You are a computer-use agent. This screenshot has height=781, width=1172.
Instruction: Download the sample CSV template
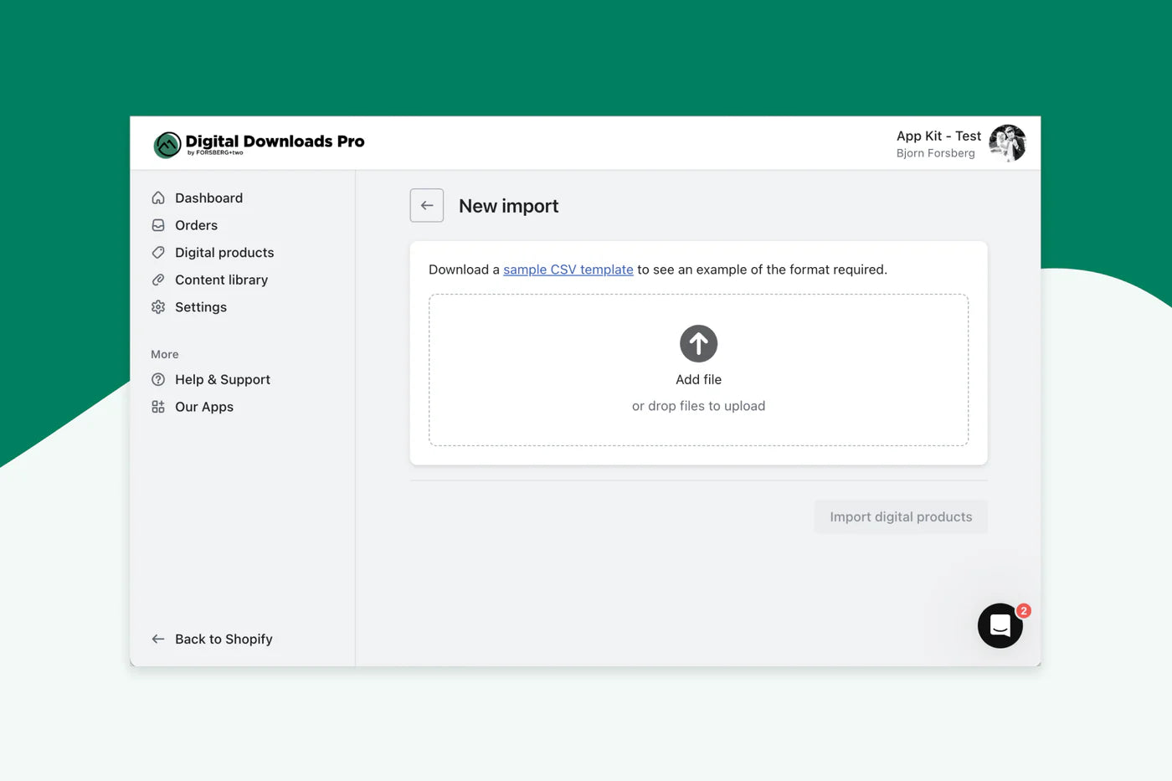pos(568,270)
